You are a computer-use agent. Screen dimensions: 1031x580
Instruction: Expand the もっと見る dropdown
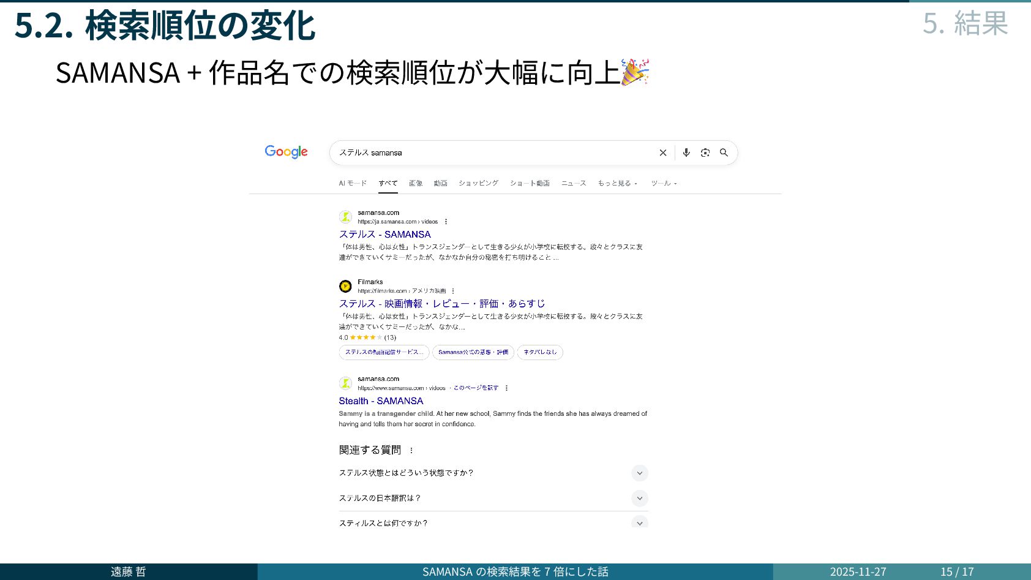(618, 183)
